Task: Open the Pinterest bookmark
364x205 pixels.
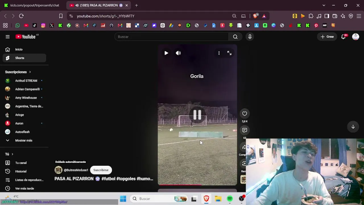Action: pyautogui.click(x=316, y=25)
